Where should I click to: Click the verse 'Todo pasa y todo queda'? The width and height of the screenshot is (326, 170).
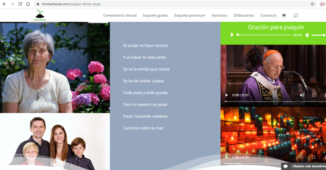(145, 93)
